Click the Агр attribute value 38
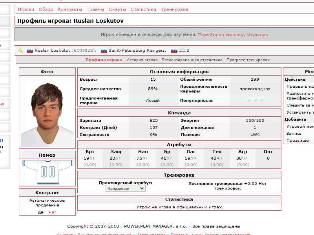The width and height of the screenshot is (314, 235). pos(239,158)
